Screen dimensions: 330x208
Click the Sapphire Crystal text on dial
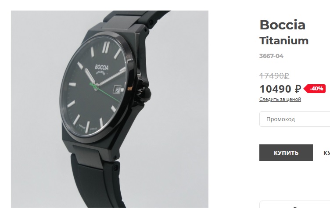pos(88,127)
